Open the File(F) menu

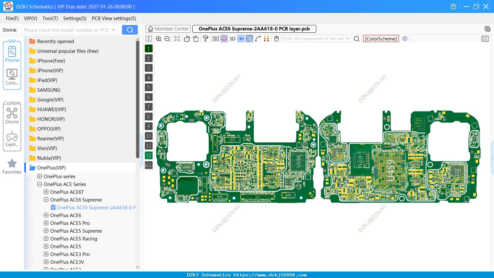[12, 18]
